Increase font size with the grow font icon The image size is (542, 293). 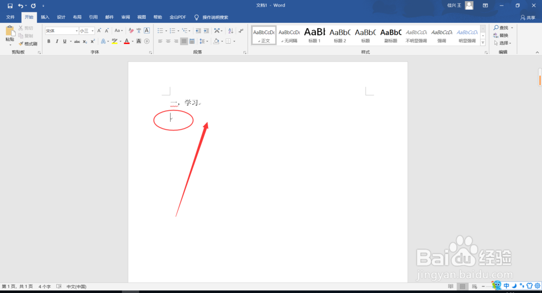point(99,31)
